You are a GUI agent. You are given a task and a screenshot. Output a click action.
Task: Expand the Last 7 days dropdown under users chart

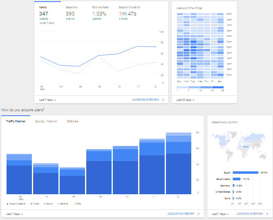(47, 100)
